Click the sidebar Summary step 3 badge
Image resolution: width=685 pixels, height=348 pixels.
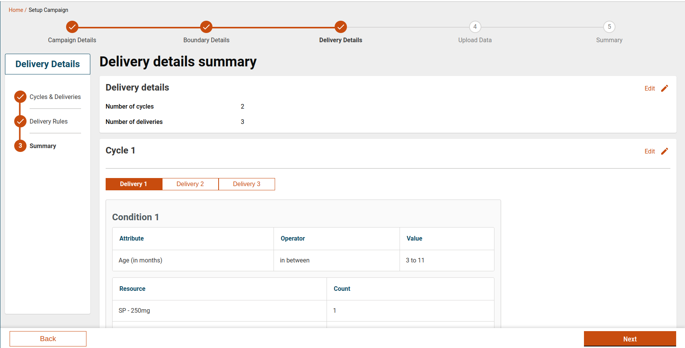20,146
